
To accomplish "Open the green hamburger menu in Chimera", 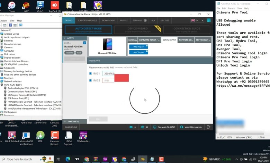I will 209,20.
